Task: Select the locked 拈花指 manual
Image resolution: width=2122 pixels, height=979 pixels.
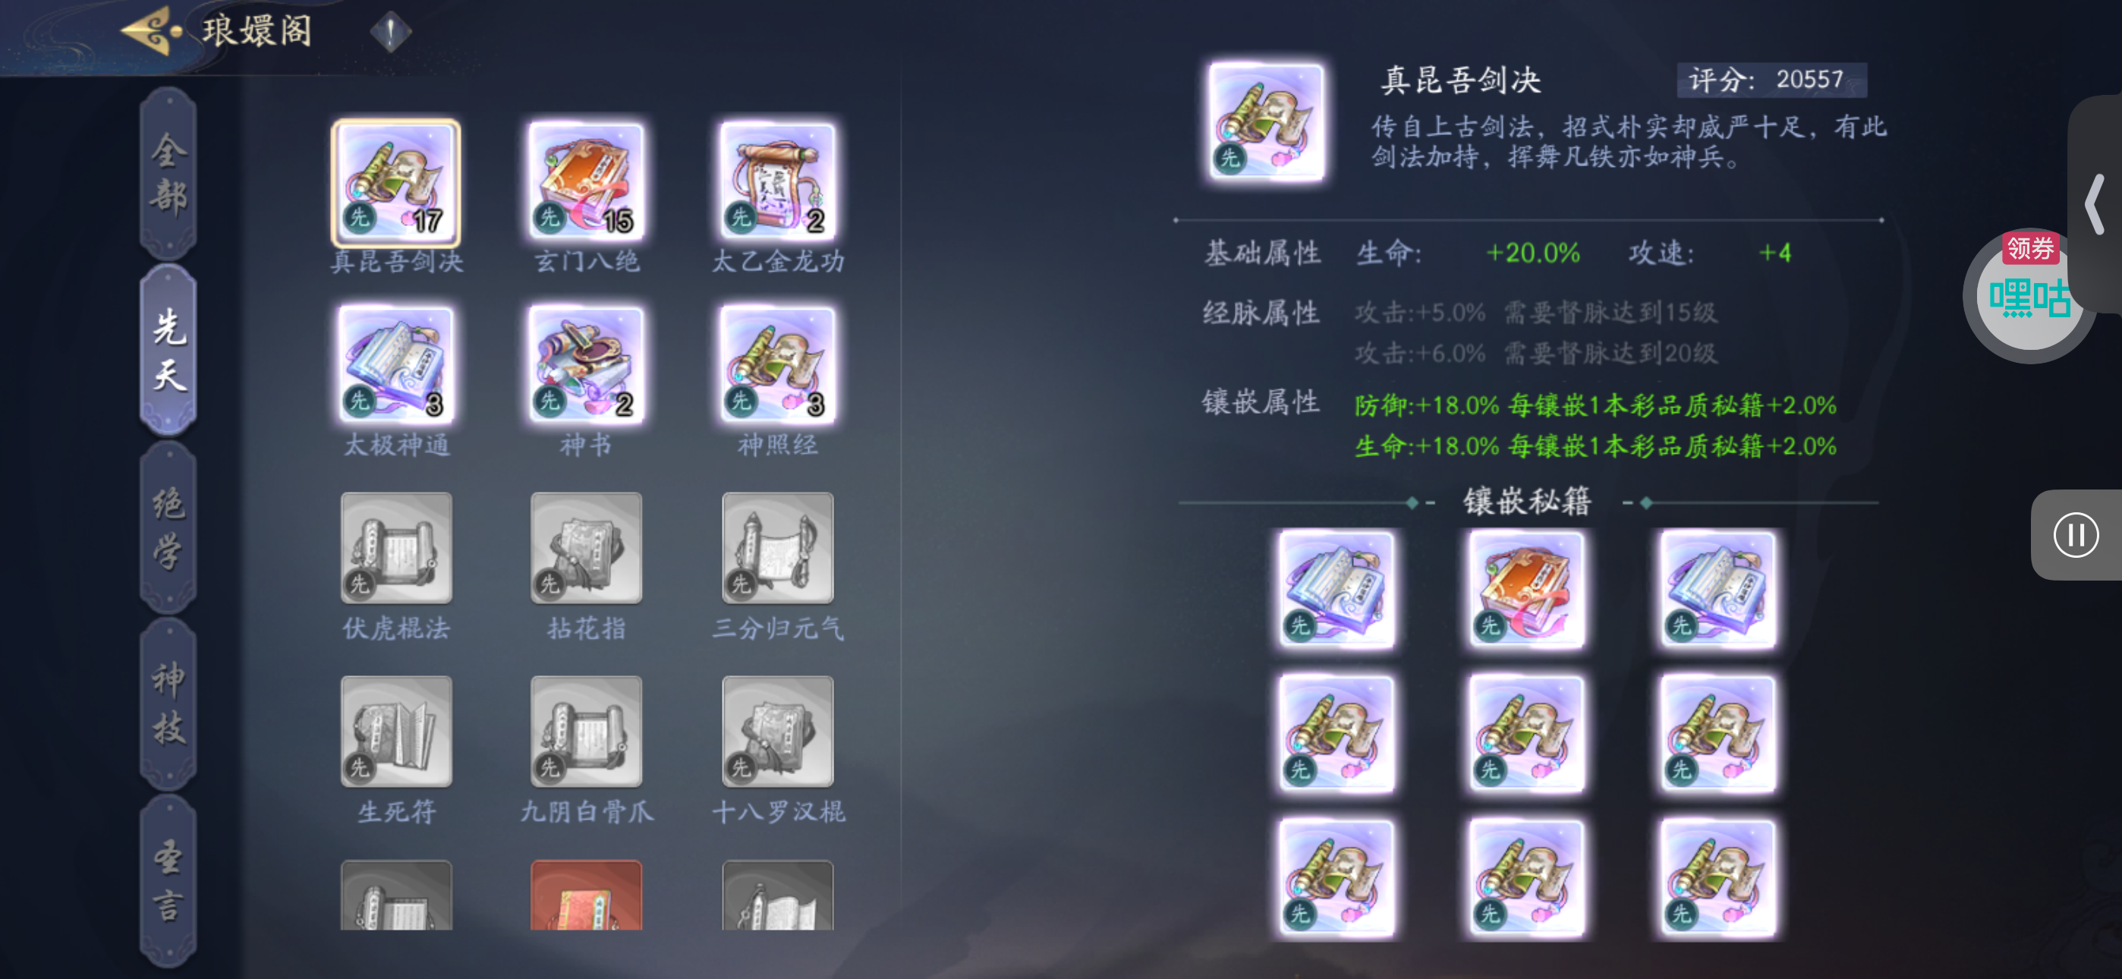Action: (587, 548)
